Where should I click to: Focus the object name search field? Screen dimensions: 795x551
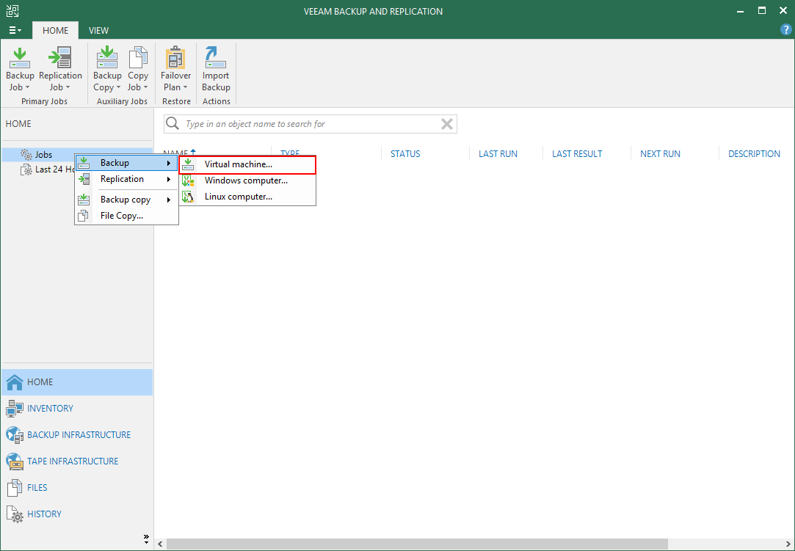click(311, 124)
